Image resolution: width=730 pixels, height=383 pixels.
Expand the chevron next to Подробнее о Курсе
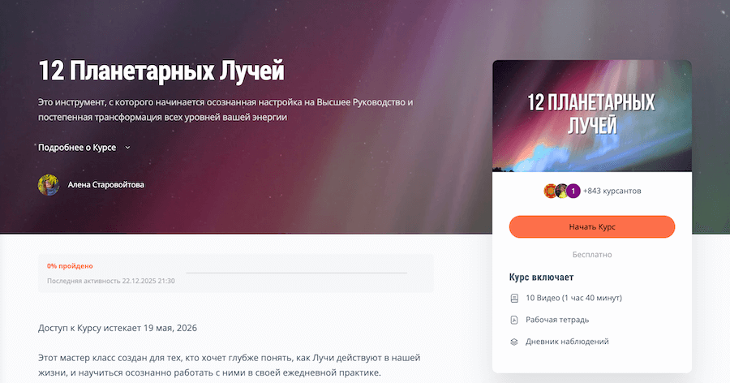pos(127,148)
